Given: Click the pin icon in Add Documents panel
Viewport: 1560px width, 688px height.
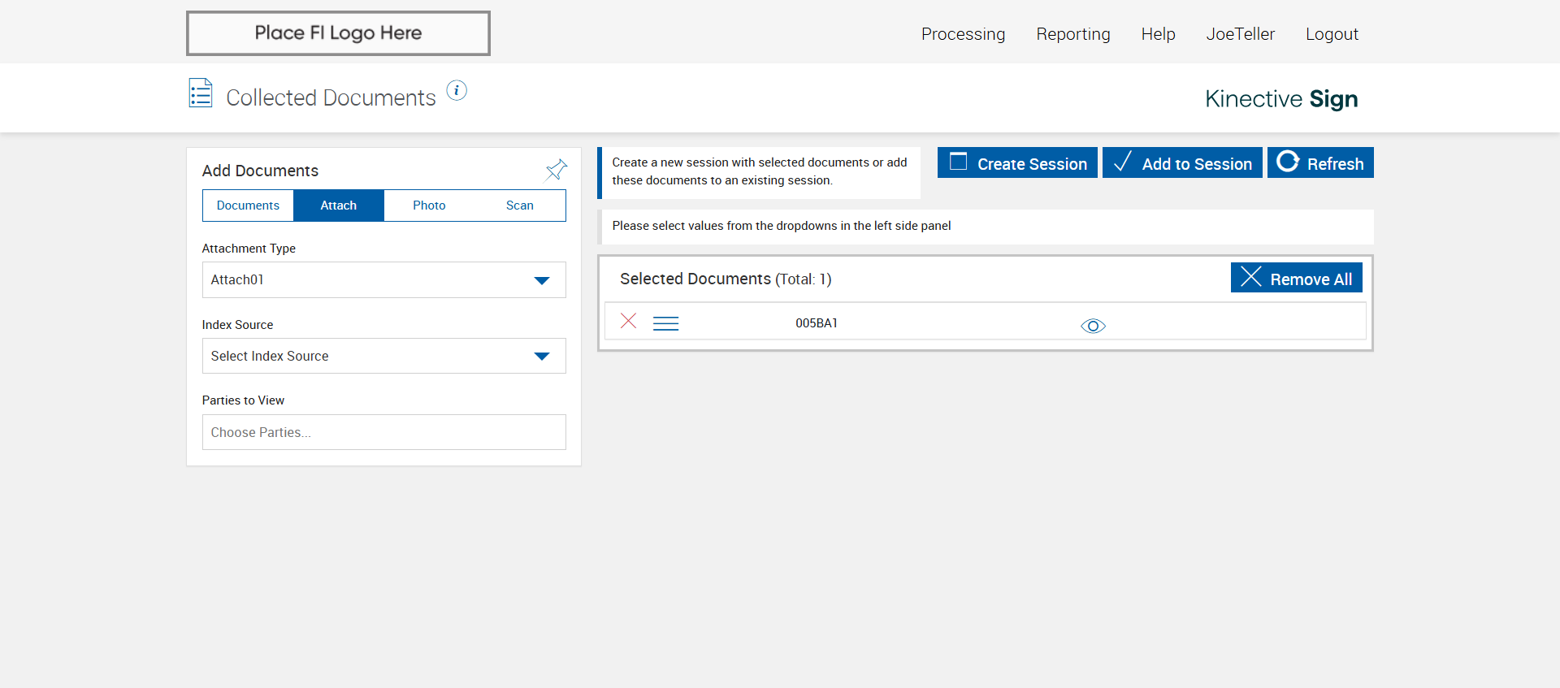Looking at the screenshot, I should (557, 170).
